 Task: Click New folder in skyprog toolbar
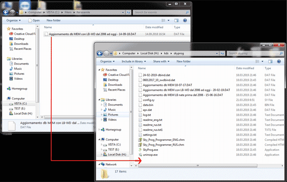tap(184, 62)
